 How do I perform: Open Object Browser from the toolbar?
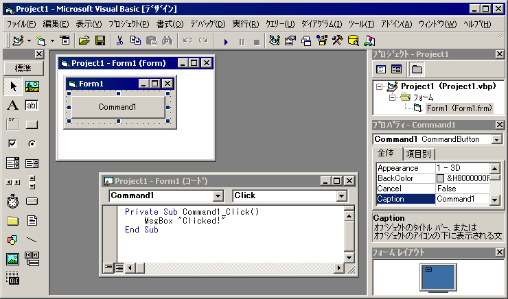point(322,40)
